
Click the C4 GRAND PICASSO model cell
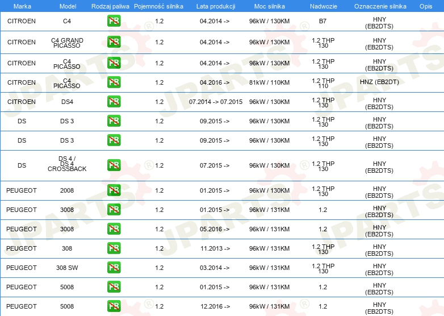(67, 43)
